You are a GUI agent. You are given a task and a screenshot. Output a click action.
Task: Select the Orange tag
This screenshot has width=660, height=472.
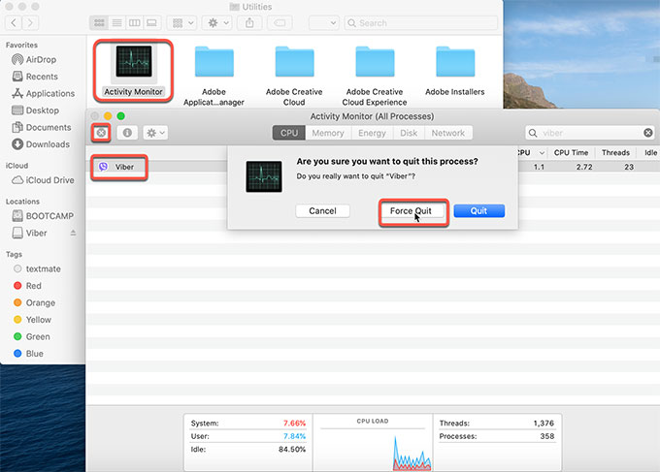click(x=40, y=302)
